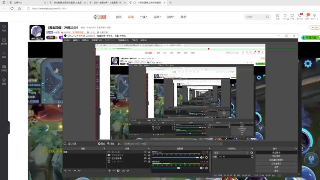The width and height of the screenshot is (320, 180).
Task: Open OBS 帮助(H) menu
Action: [144, 40]
